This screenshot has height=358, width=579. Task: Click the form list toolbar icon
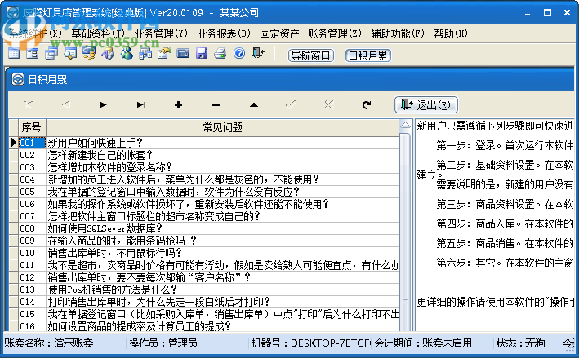coord(33,54)
